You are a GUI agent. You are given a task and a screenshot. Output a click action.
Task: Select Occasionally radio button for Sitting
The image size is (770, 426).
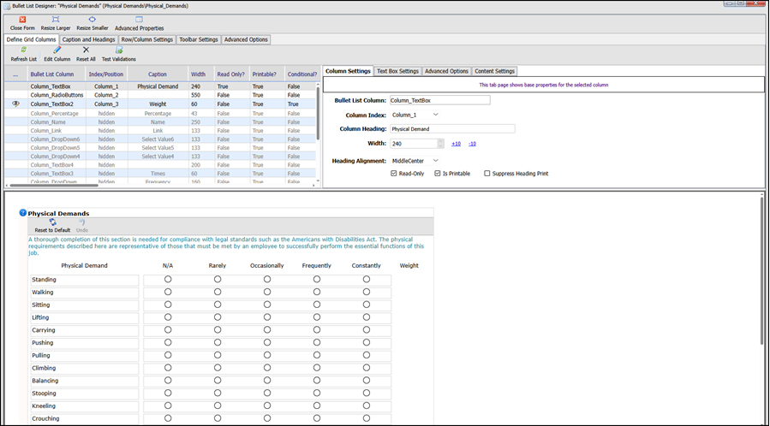click(x=267, y=305)
